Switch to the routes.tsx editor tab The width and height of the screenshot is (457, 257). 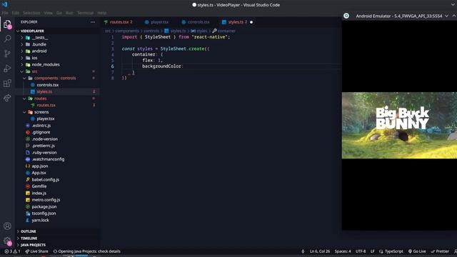coord(120,22)
